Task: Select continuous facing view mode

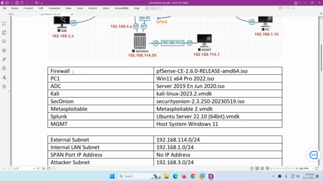Action: (x=267, y=168)
